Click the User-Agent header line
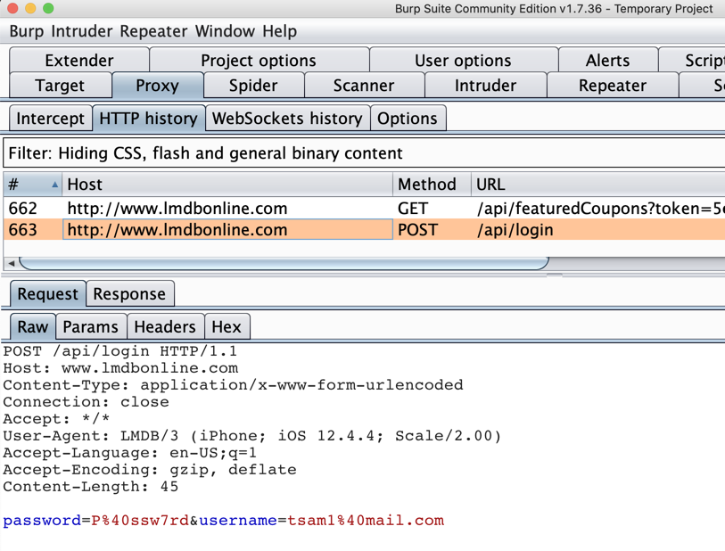Screen dimensions: 725x551 point(252,436)
